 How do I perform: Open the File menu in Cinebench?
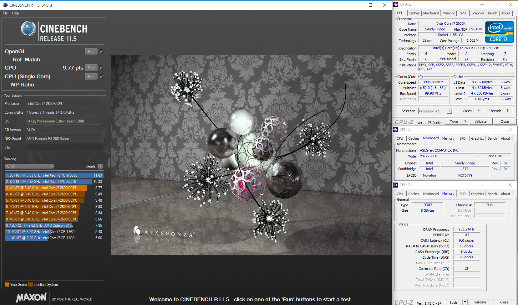point(5,13)
